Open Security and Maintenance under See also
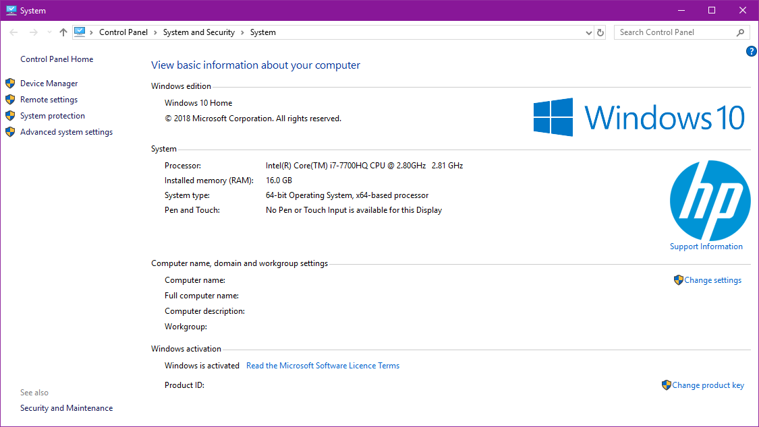This screenshot has height=427, width=759. [x=66, y=407]
